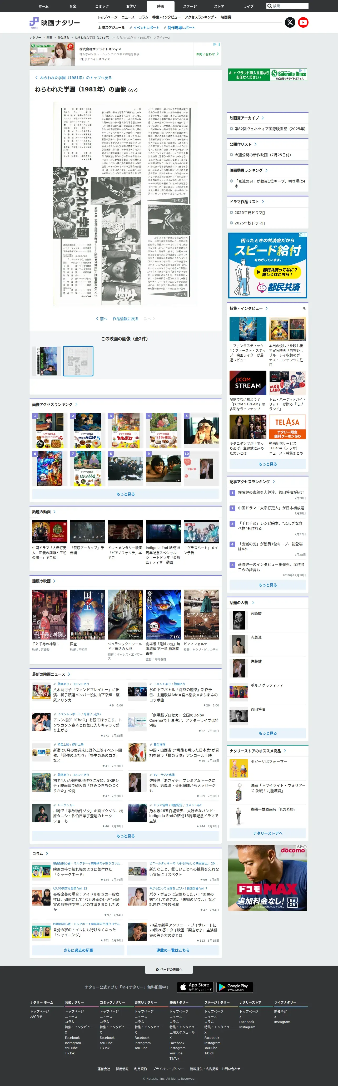The height and width of the screenshot is (1086, 338).
Task: Open the 話題の動画 heading arrow
Action: [54, 512]
